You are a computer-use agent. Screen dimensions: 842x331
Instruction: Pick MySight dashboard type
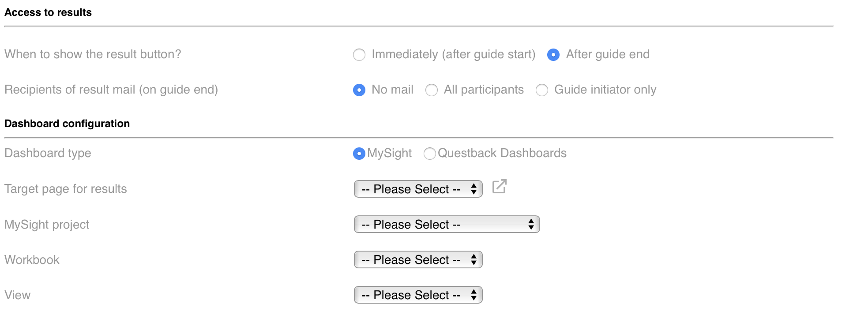[359, 154]
